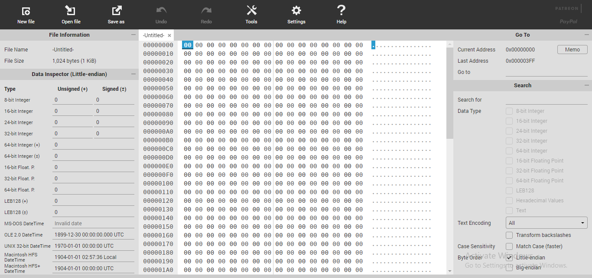Viewport: 592px width, 278px height.
Task: Click the Redo arrow icon
Action: click(206, 10)
